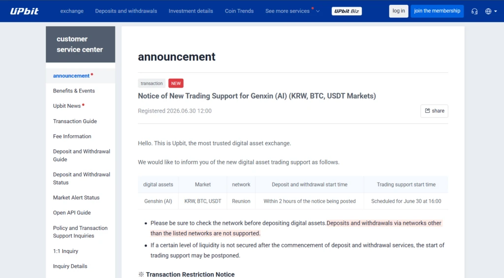Click the log in button
504x278 pixels.
[x=399, y=11]
